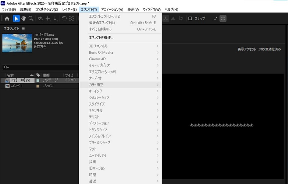The height and width of the screenshot is (184, 288).
Task: Select the Dolly camera tool
Action: pyautogui.click(x=55, y=18)
